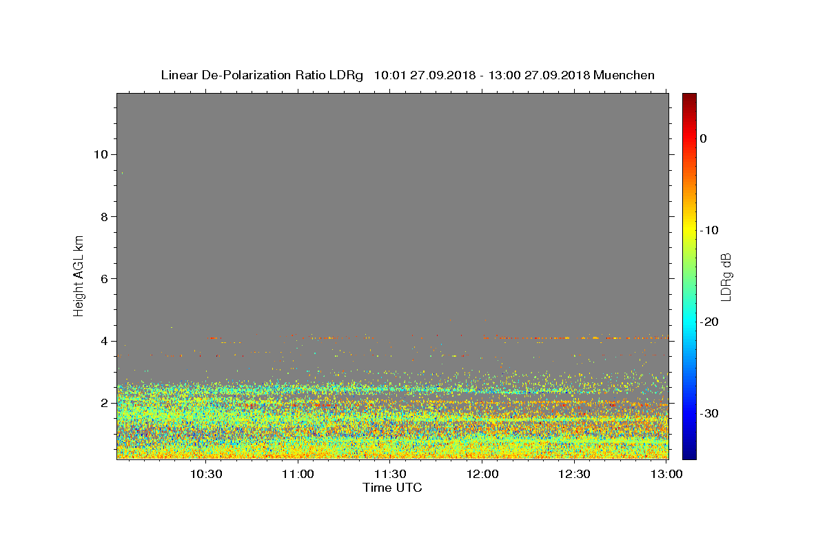
Task: Click the colorbar tick label -30
Action: point(710,413)
